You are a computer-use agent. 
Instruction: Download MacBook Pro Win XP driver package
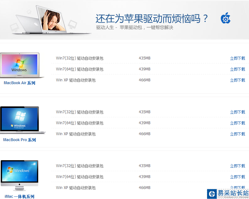coord(237,134)
